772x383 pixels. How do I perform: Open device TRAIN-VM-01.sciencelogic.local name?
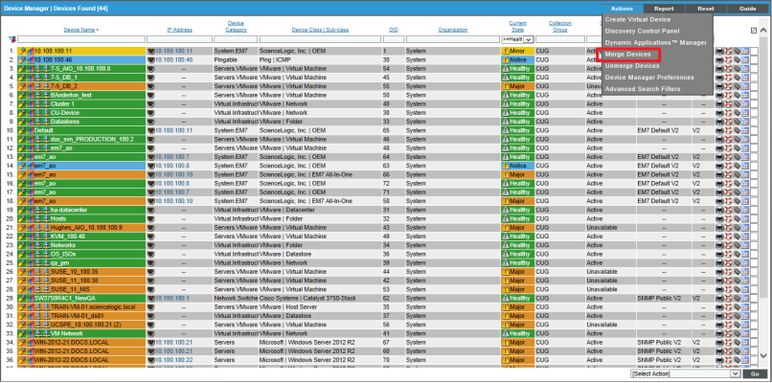(x=92, y=307)
